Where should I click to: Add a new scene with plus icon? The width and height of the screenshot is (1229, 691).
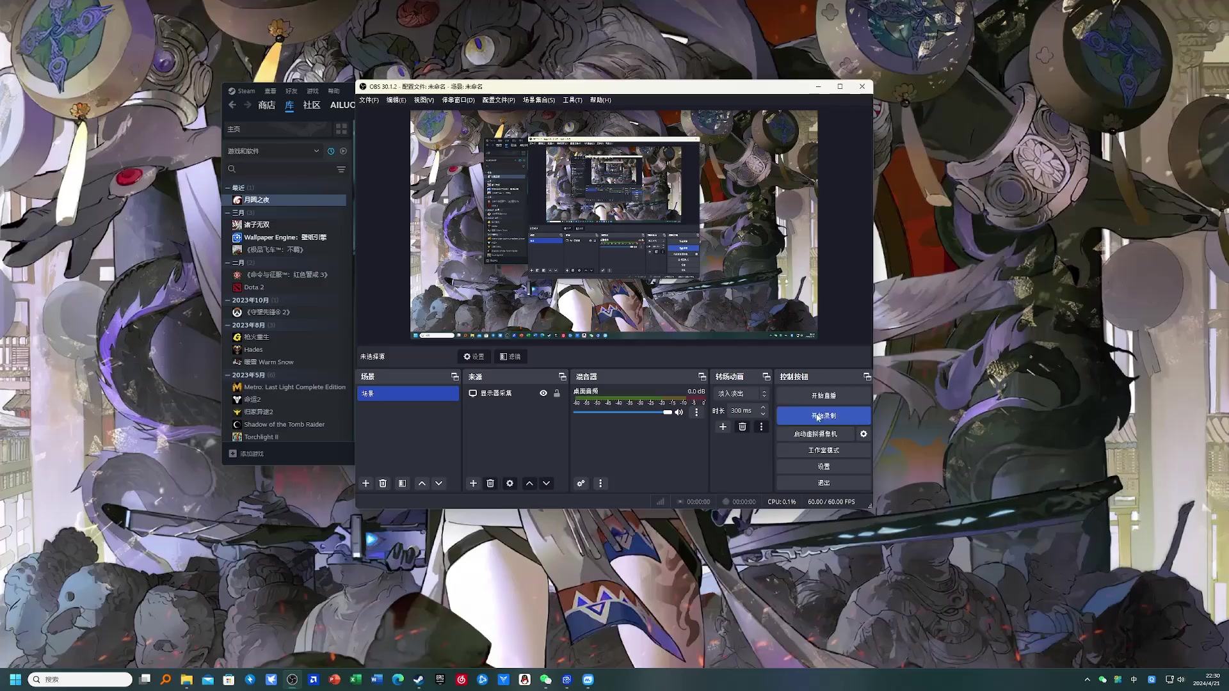coord(365,484)
